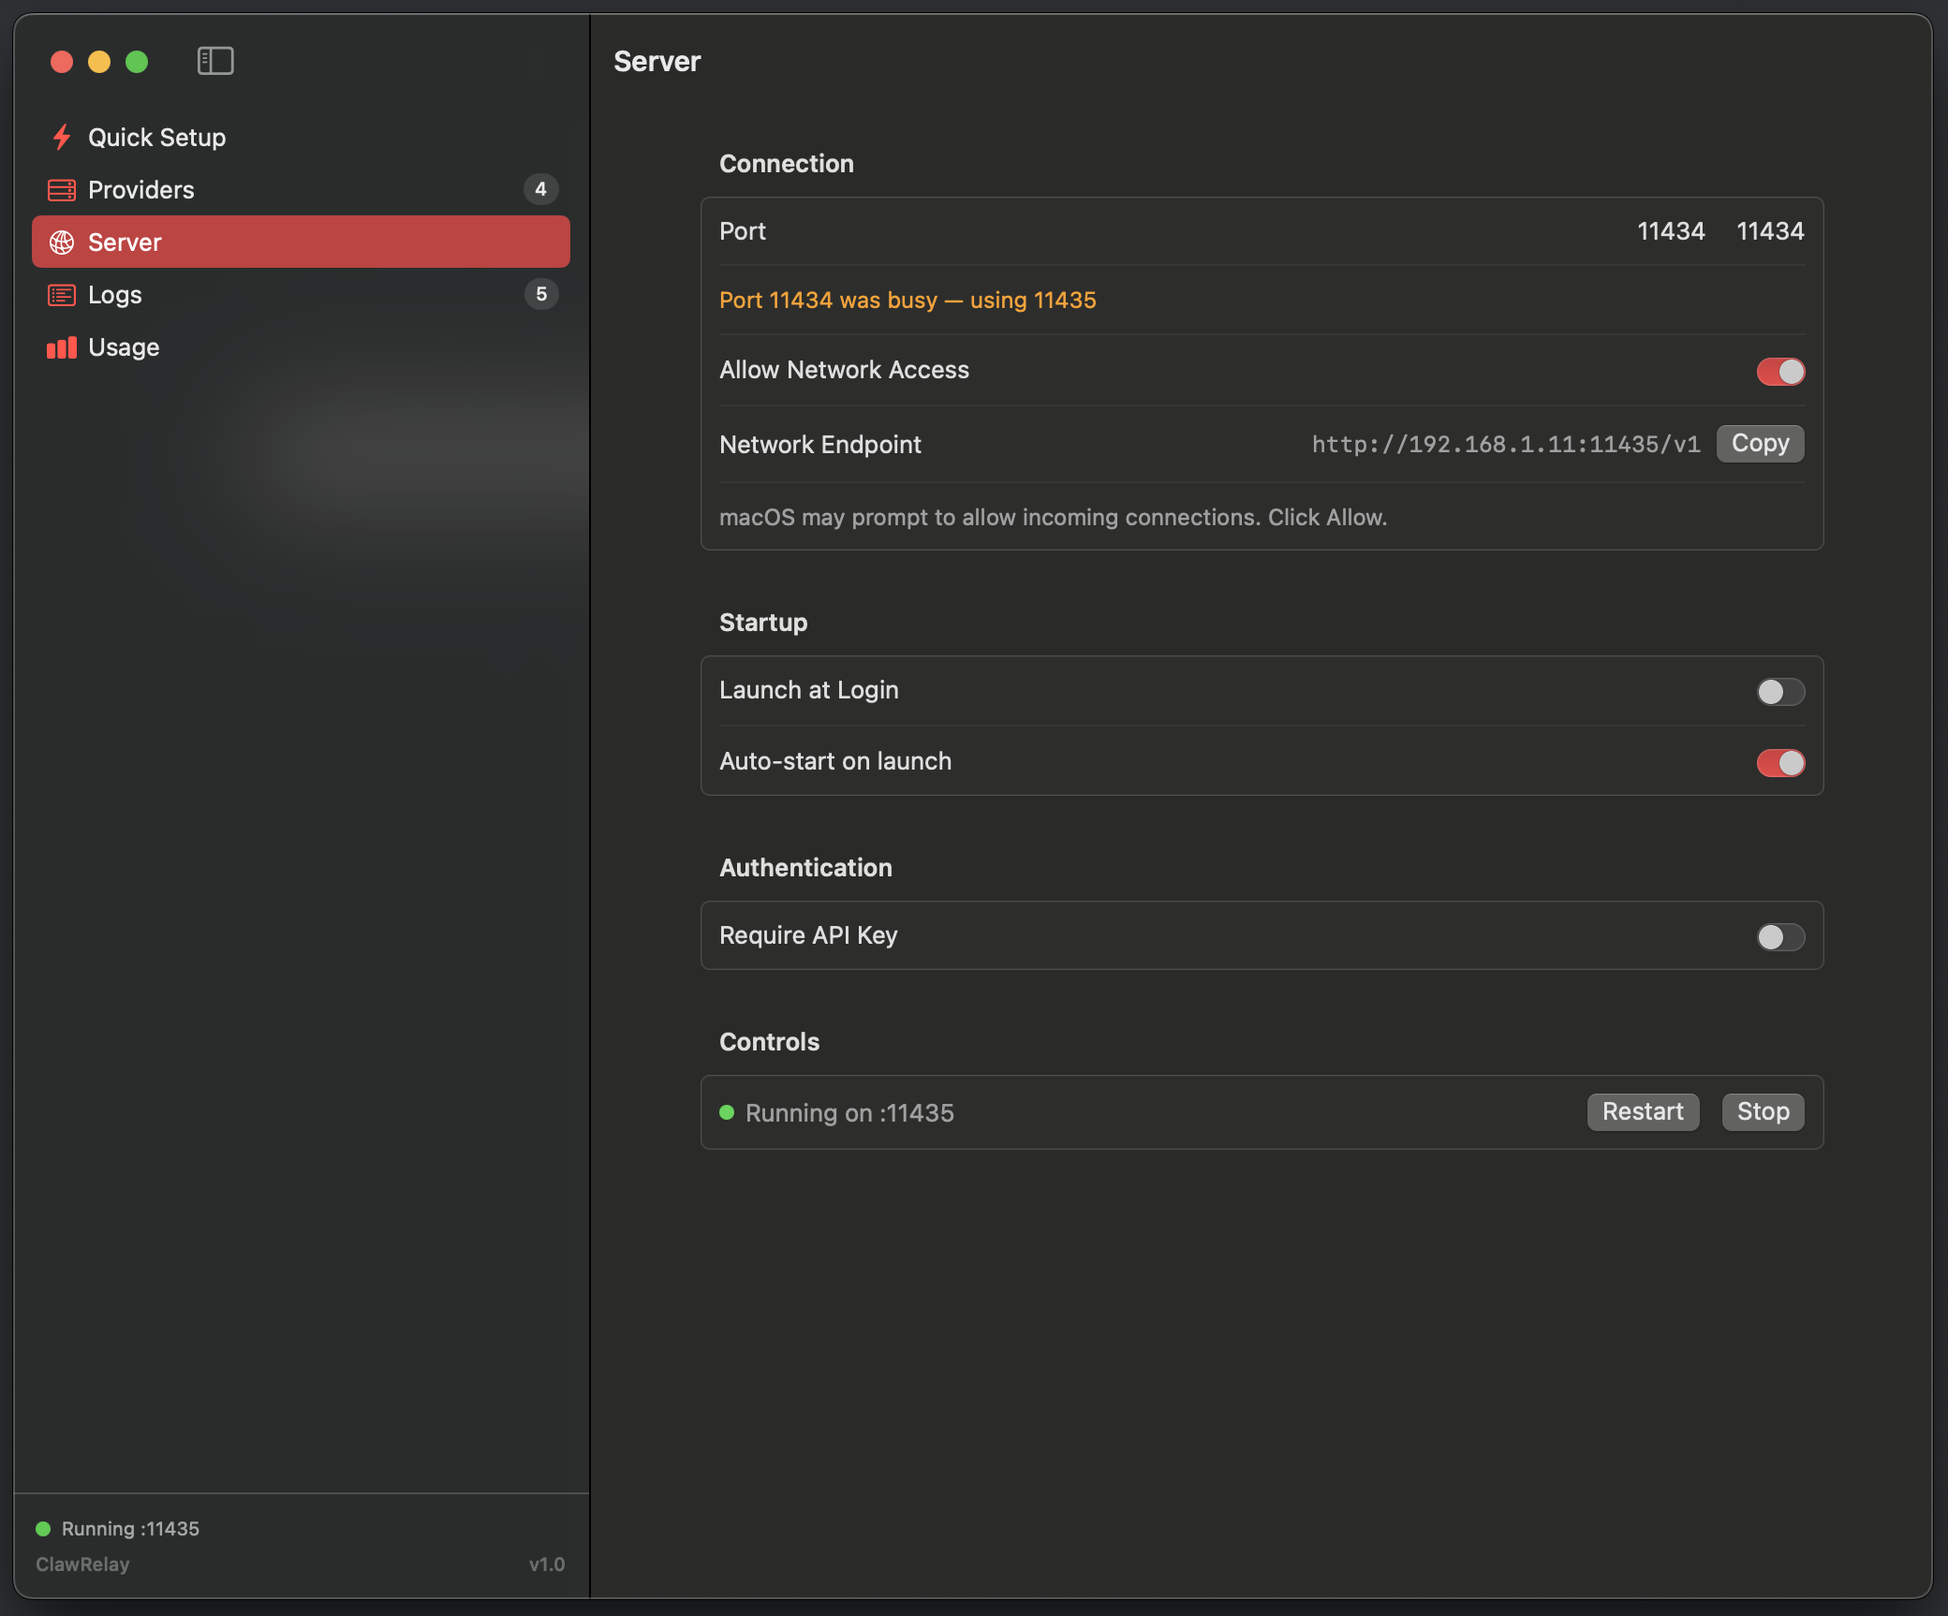
Task: Click the Startup section heading
Action: coord(762,622)
